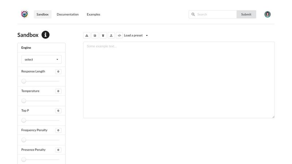
Task: Click the Top P value box
Action: click(58, 111)
